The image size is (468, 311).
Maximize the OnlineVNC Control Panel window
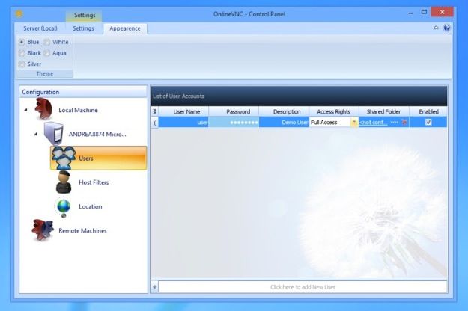[x=424, y=12]
